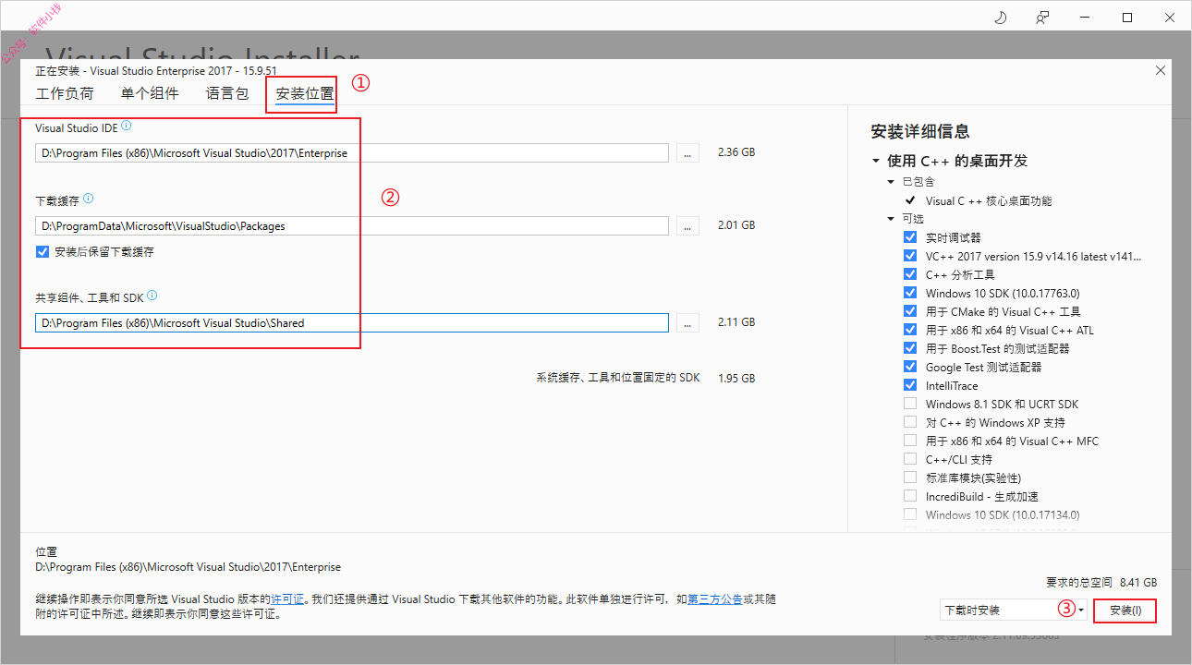Click the info icon beside 共享组件、工具和 SDK

pyautogui.click(x=152, y=296)
